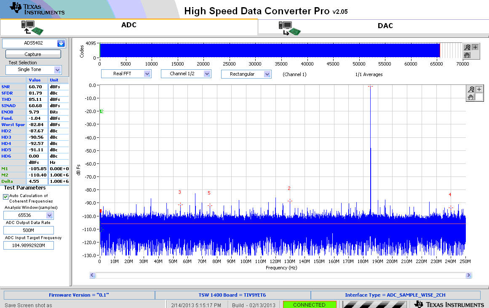The height and width of the screenshot is (308, 489).
Task: Open the Rectangular window function dropdown
Action: (x=267, y=74)
